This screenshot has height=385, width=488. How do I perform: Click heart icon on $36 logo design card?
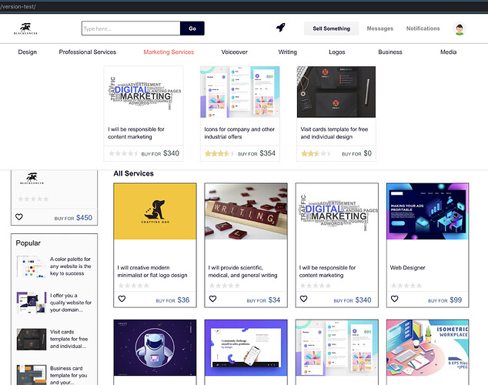(122, 299)
